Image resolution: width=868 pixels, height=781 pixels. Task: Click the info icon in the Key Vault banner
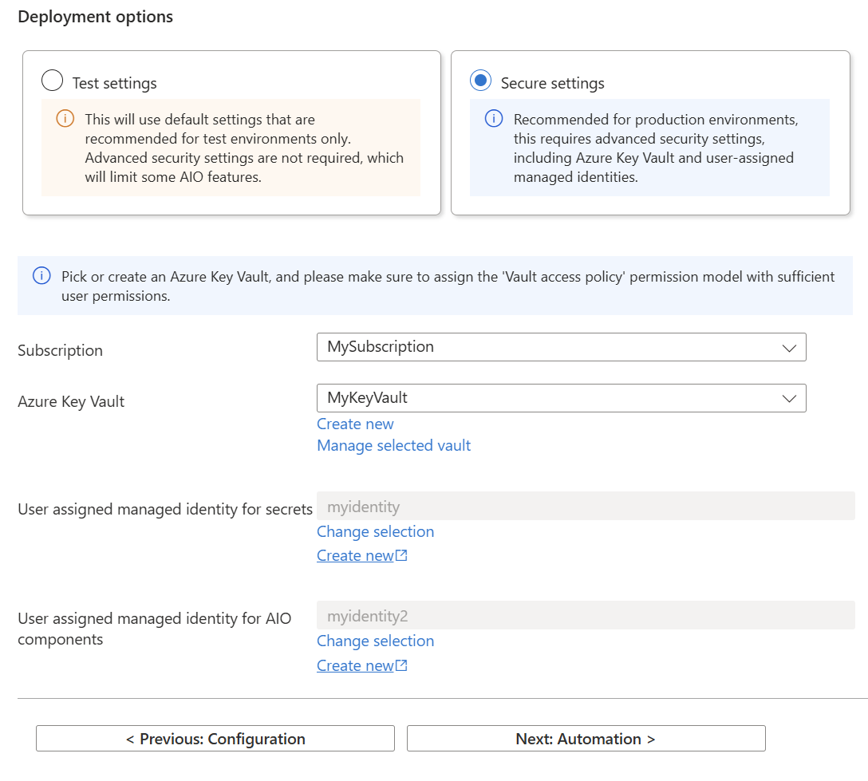pos(41,275)
